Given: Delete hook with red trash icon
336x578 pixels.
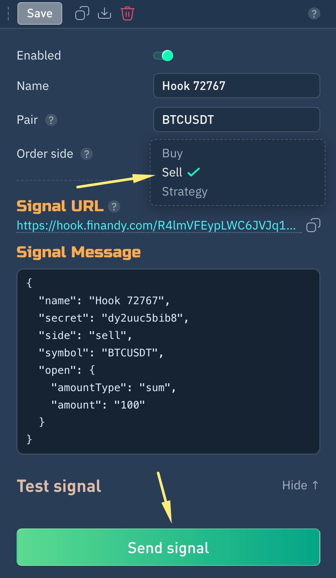Looking at the screenshot, I should 128,13.
